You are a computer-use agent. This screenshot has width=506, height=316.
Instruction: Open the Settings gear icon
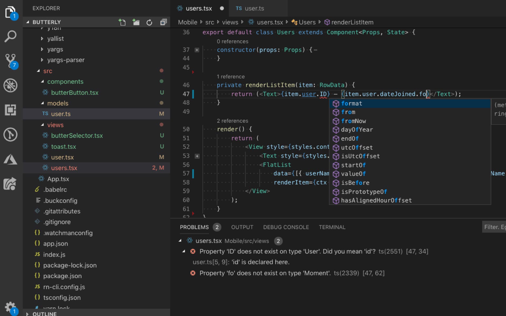(10, 306)
